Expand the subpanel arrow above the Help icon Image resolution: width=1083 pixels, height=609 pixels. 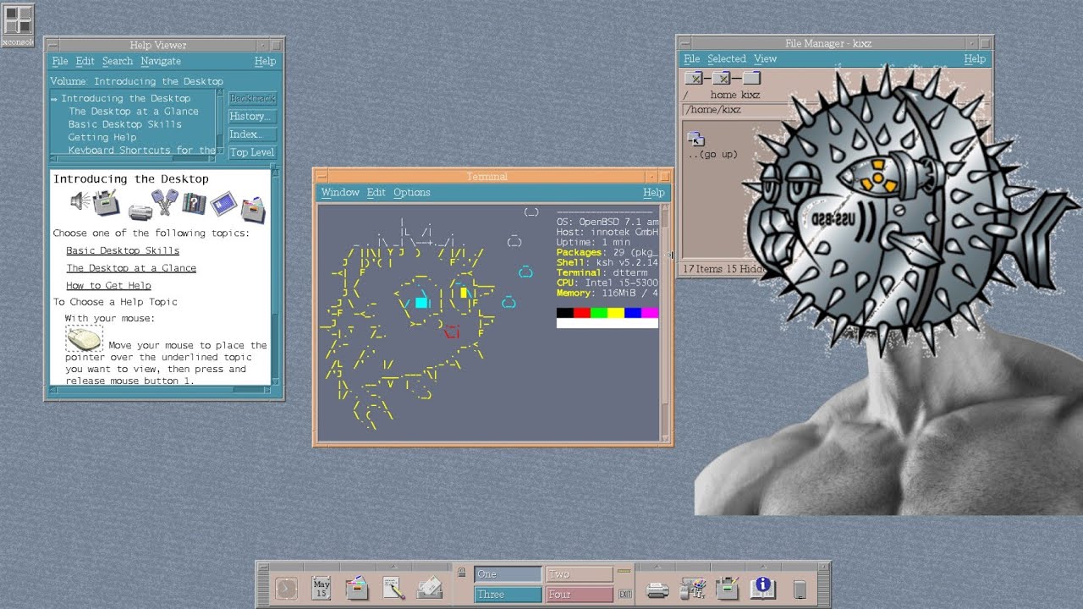pyautogui.click(x=763, y=567)
